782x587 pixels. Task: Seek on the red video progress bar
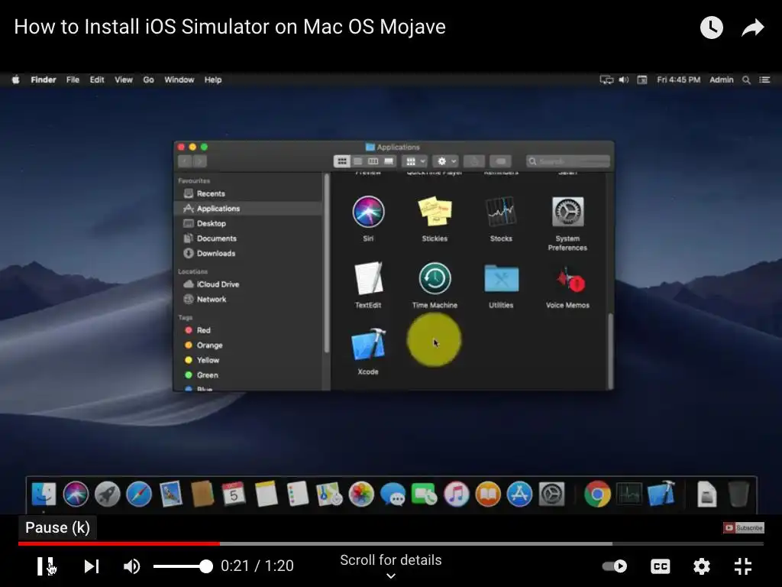[x=118, y=543]
